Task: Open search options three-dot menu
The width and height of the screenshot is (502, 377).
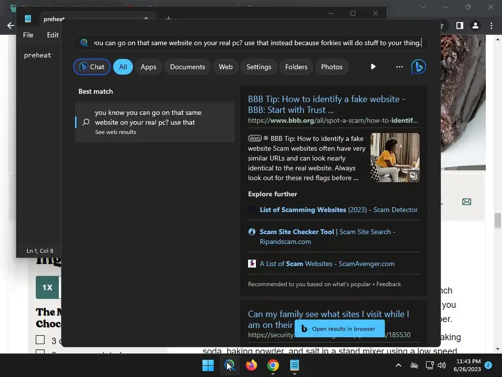Action: [399, 67]
